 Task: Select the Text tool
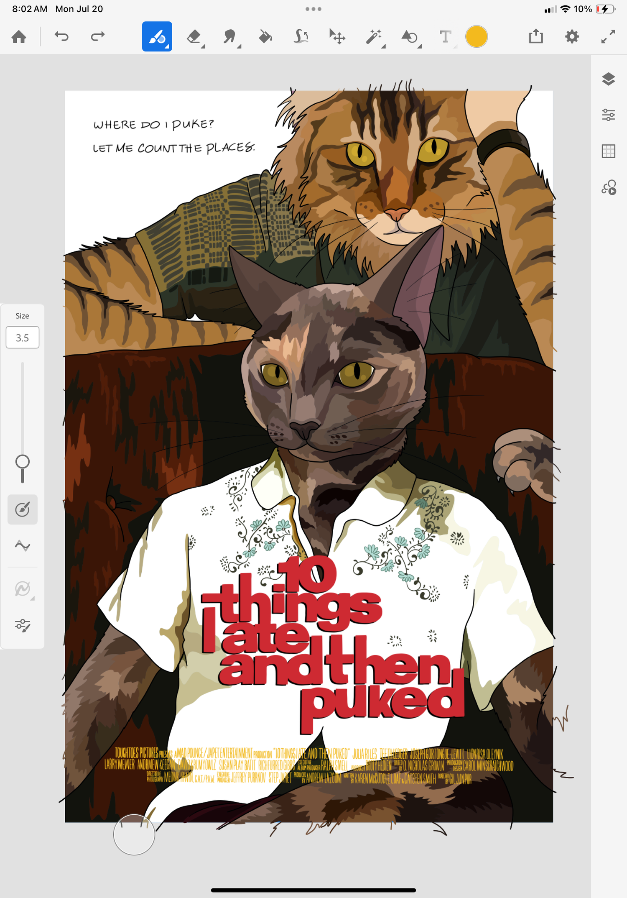point(446,37)
